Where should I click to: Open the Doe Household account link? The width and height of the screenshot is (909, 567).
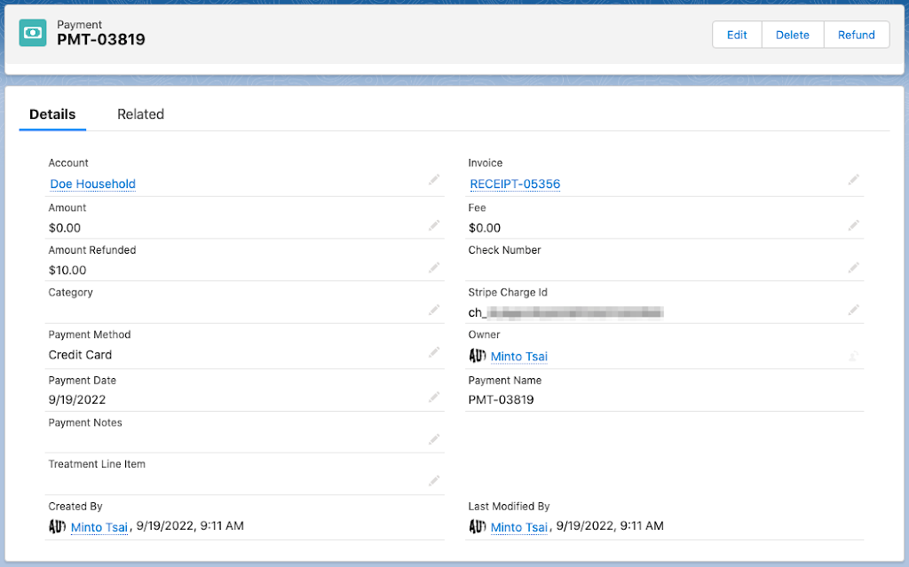tap(93, 185)
